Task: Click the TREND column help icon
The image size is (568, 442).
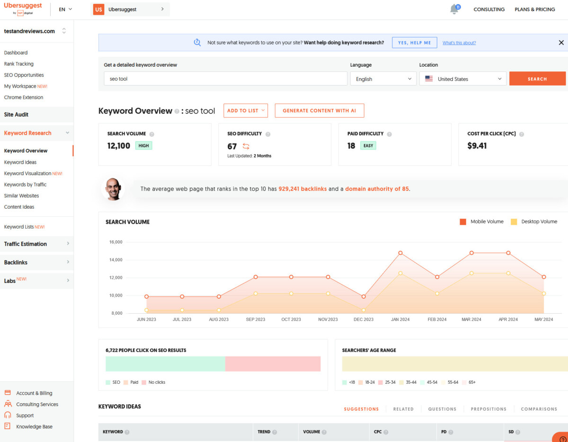Action: pos(275,432)
